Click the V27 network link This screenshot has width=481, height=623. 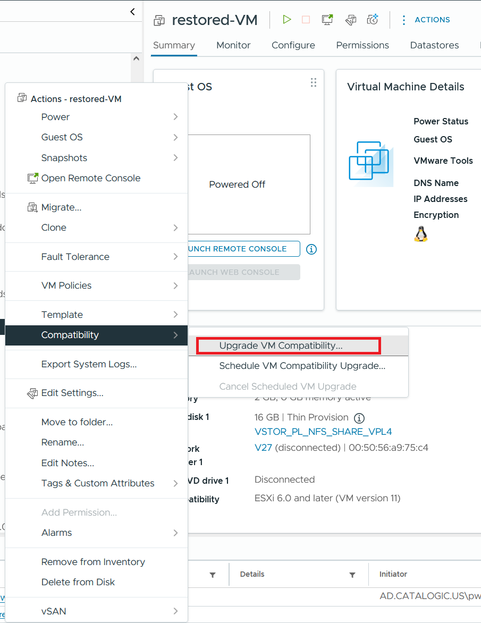[263, 448]
